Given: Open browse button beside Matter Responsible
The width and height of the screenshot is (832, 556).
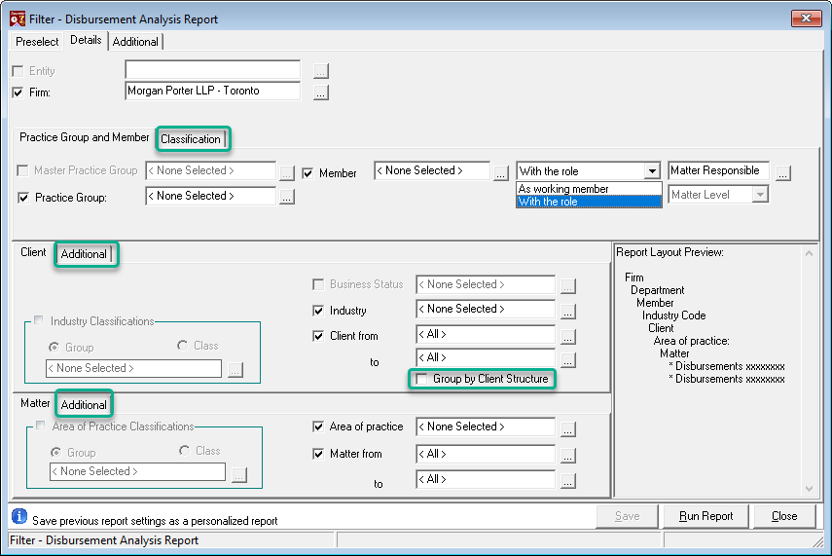Looking at the screenshot, I should [782, 172].
